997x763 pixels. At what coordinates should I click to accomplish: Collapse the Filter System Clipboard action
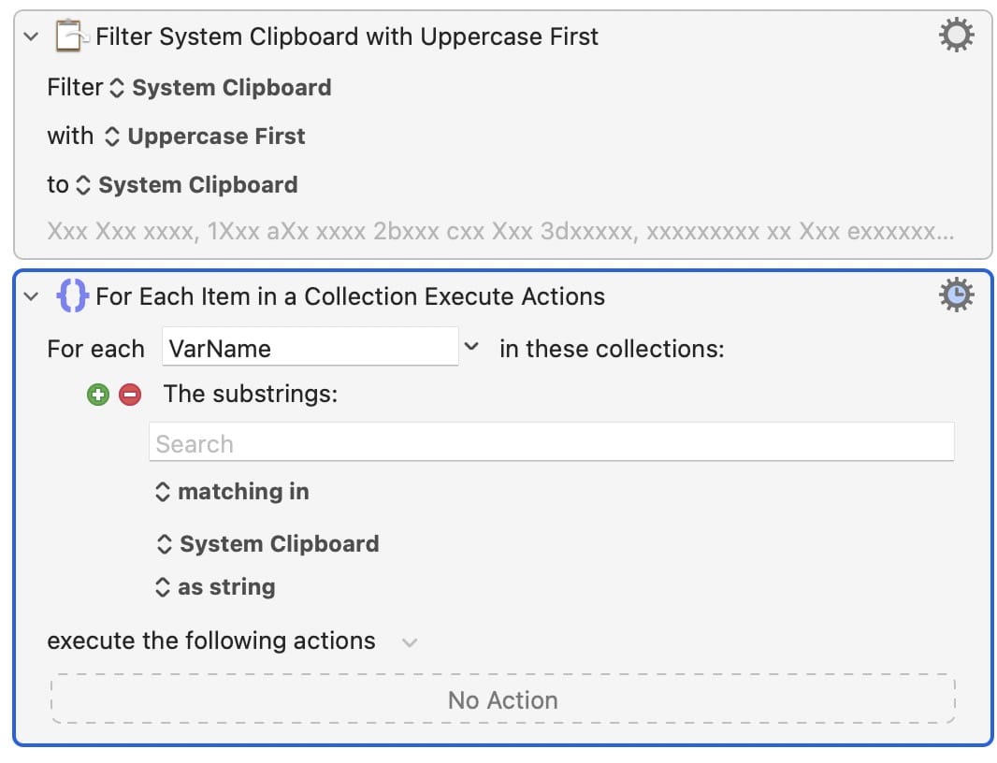click(x=32, y=36)
